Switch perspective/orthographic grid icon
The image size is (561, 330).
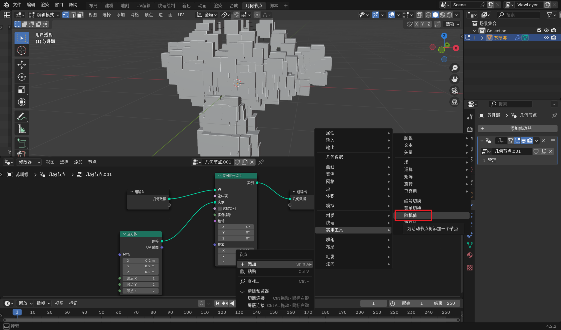click(454, 102)
